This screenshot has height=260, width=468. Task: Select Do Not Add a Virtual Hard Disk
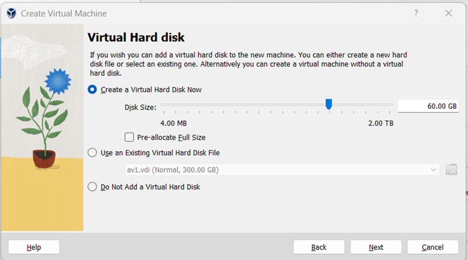click(x=93, y=187)
